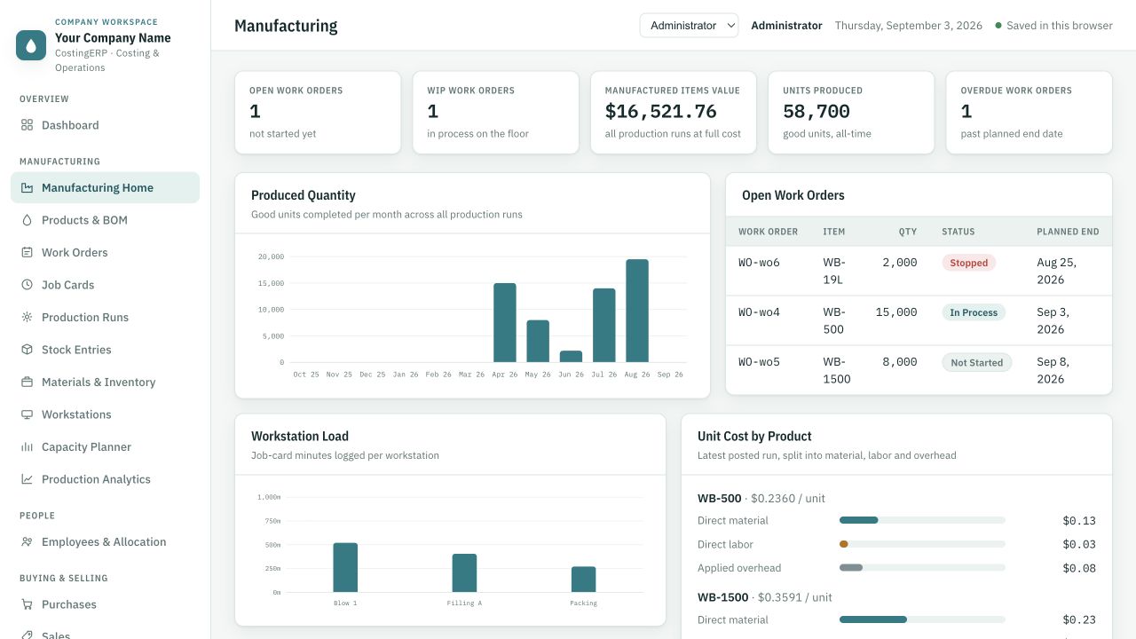Image resolution: width=1136 pixels, height=639 pixels.
Task: Click the Jun 26 bar in Produced Quantity
Action: pos(572,356)
